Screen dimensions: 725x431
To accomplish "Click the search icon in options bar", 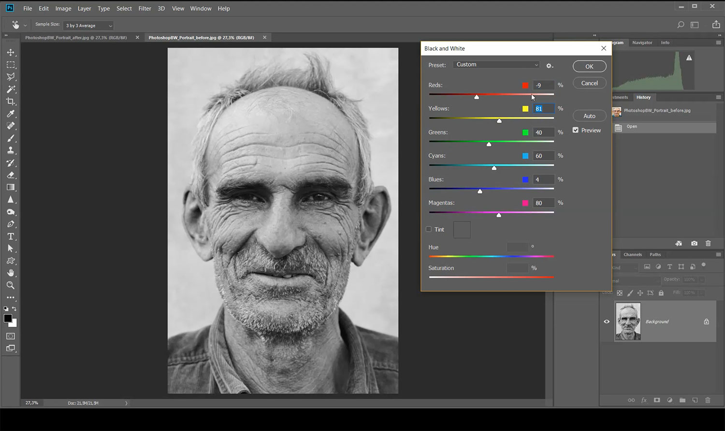I will coord(681,25).
